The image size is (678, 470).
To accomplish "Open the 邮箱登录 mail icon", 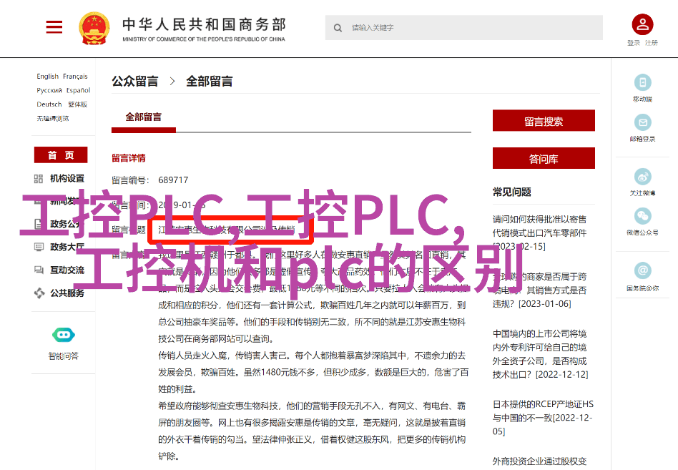I will (x=642, y=122).
